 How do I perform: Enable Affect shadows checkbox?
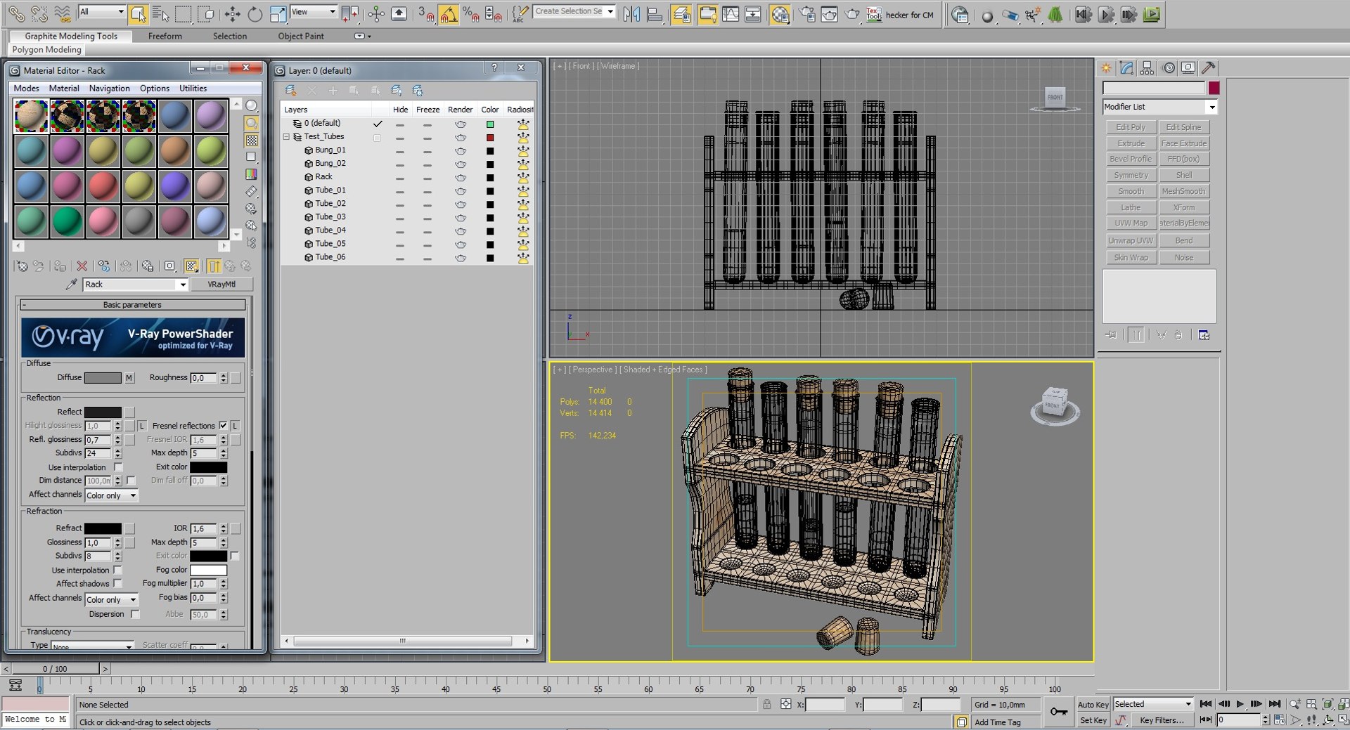117,583
